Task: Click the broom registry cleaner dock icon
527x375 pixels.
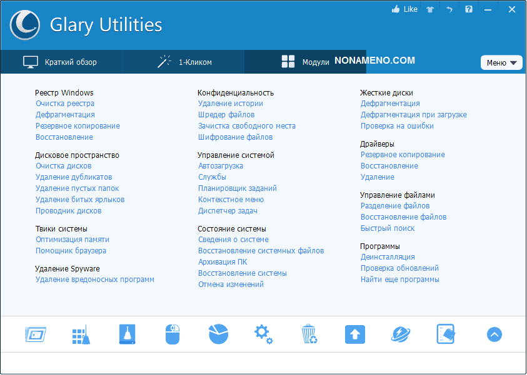Action: [81, 334]
